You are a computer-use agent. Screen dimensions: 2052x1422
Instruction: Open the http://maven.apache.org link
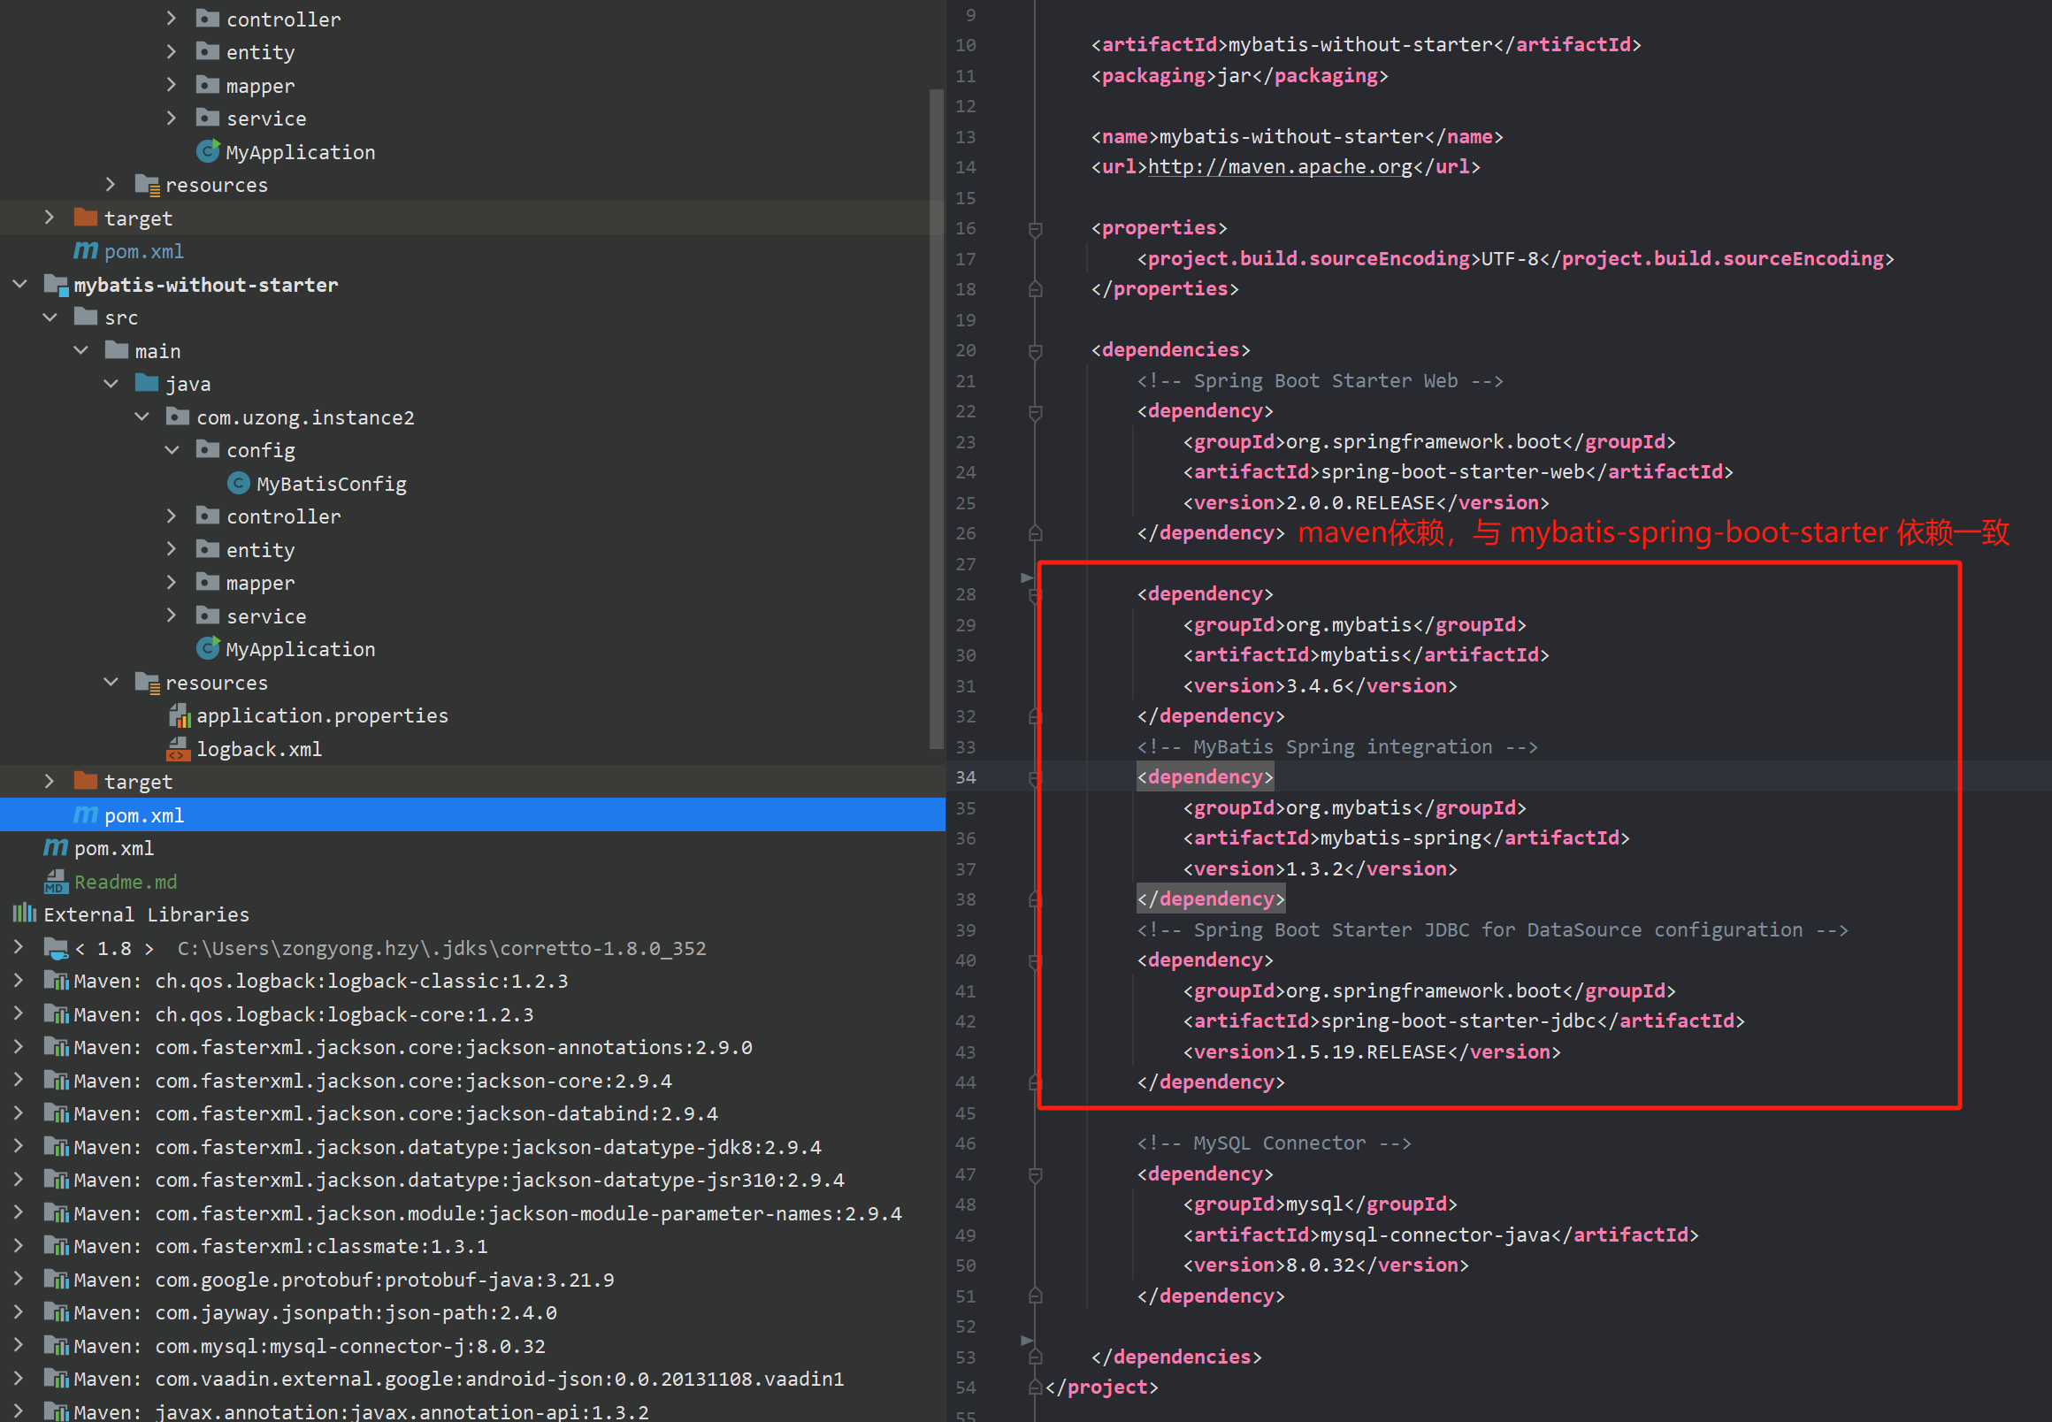[1280, 166]
